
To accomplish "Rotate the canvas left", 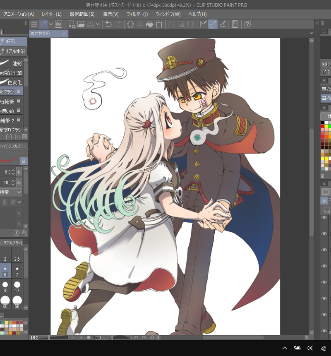I will click(x=136, y=338).
